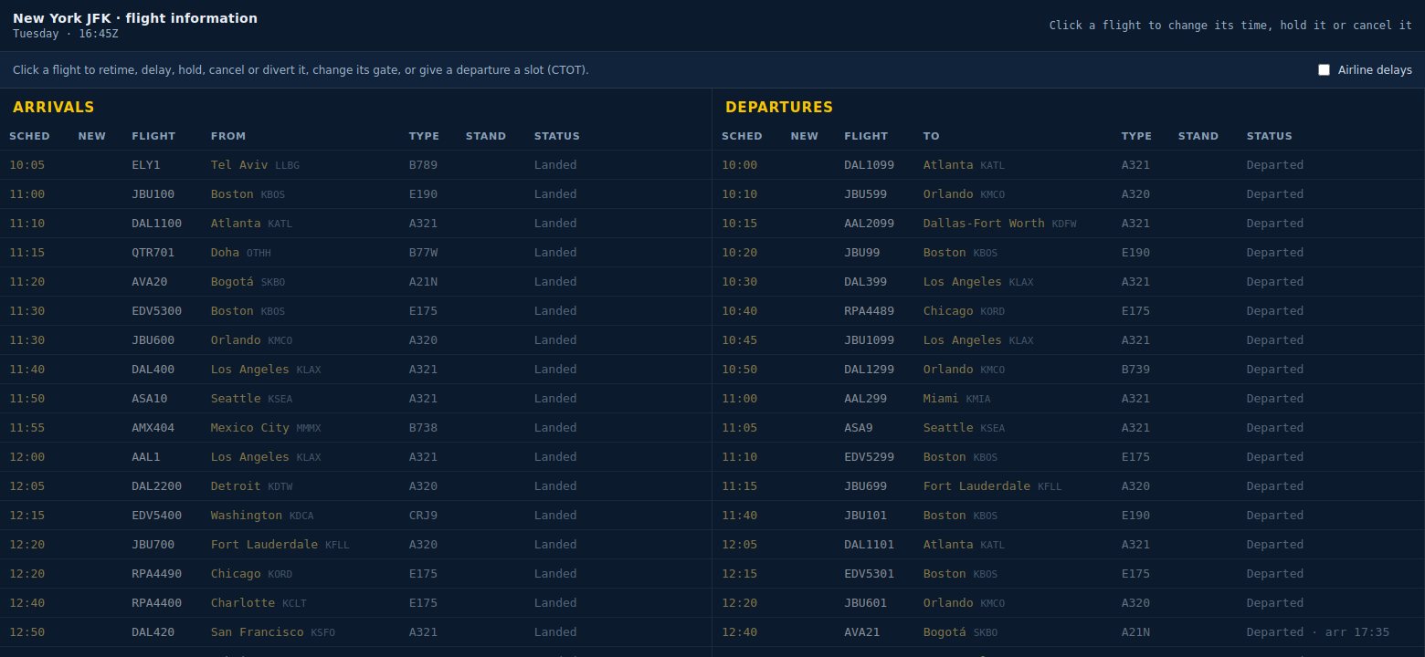Open arrival RPA4400 from Charlotte
Viewport: 1425px width, 657px height.
tap(355, 603)
